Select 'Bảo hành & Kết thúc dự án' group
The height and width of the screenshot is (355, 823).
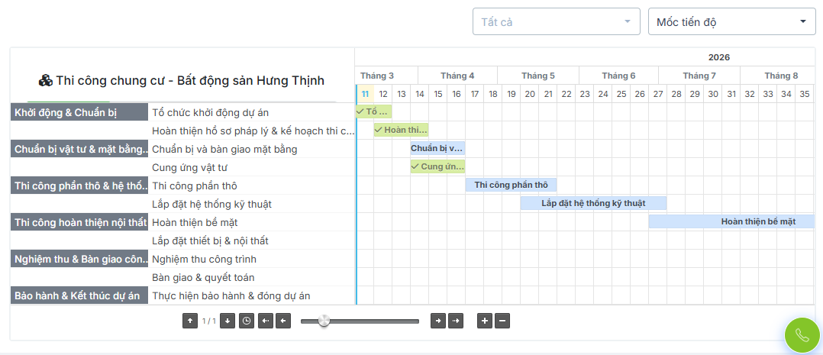point(79,295)
